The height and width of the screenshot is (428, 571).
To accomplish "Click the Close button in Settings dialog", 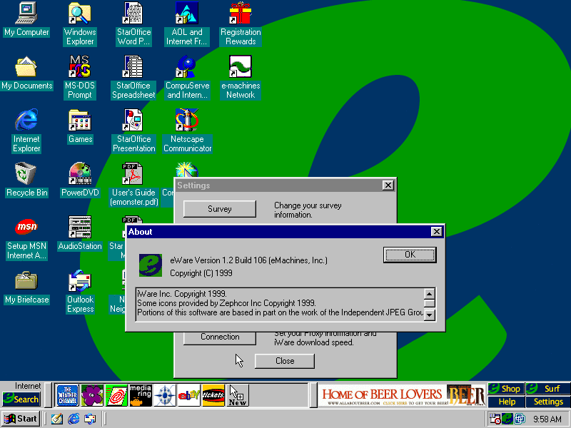I will pyautogui.click(x=285, y=361).
